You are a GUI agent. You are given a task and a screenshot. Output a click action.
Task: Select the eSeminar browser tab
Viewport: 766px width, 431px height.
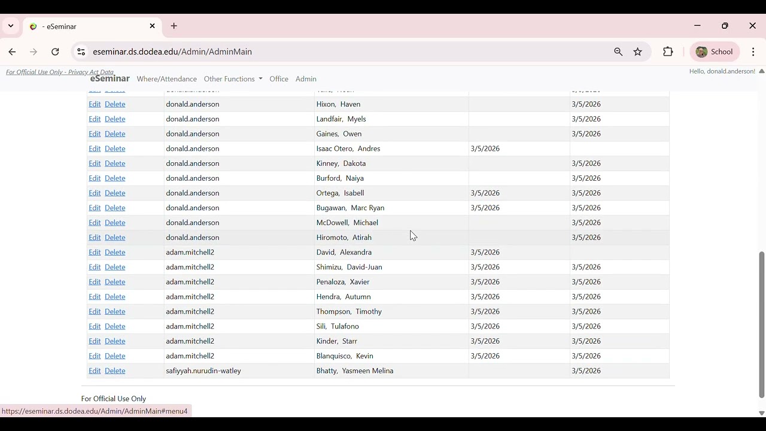pos(93,26)
